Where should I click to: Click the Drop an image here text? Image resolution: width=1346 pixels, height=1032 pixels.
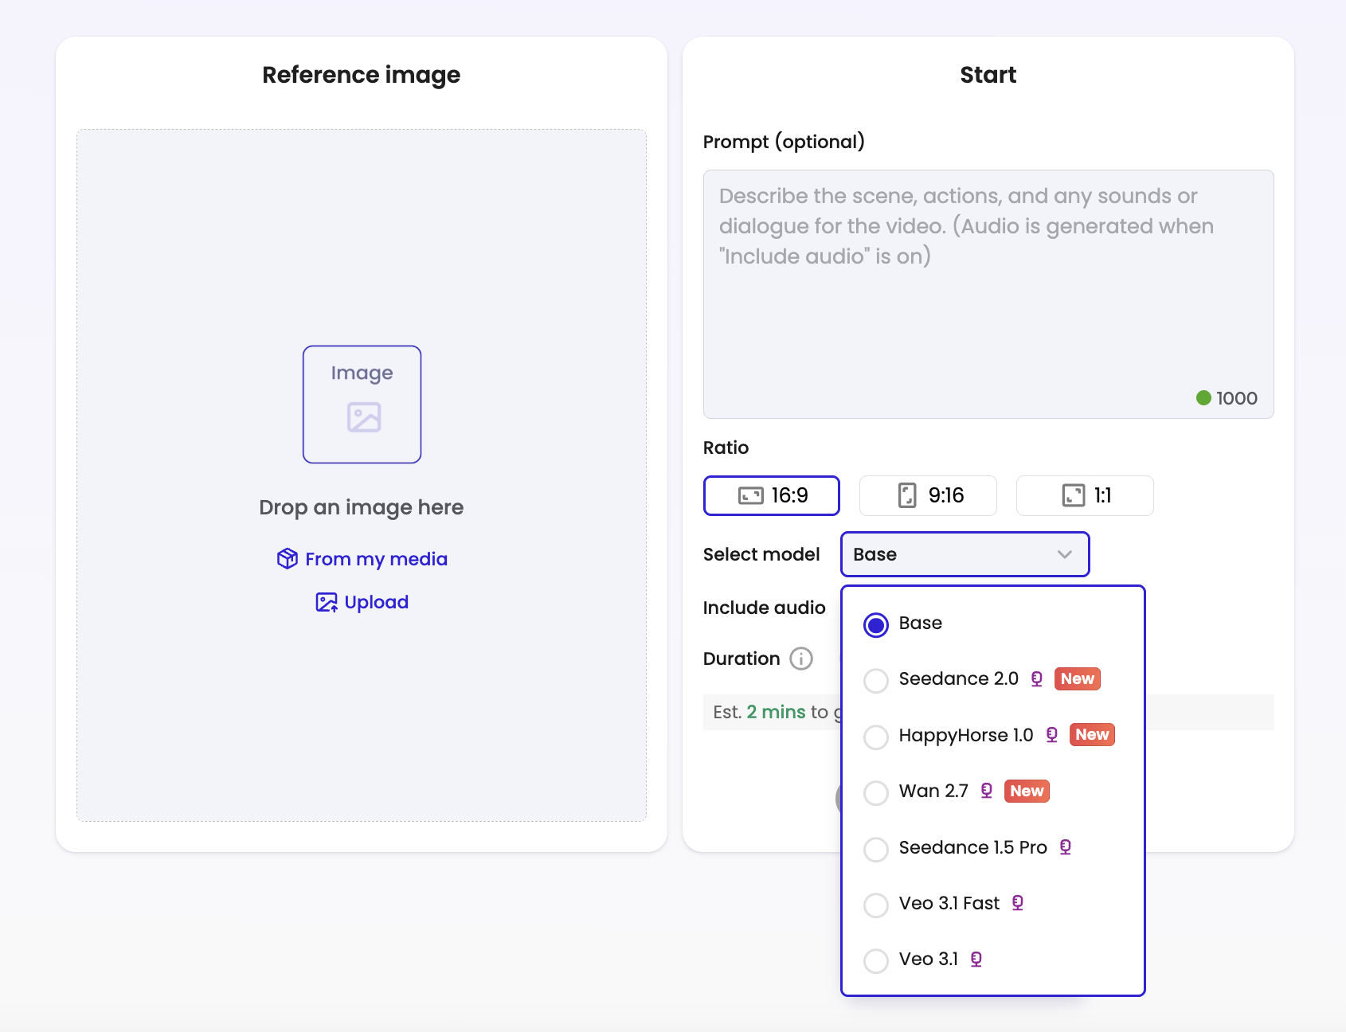(362, 507)
